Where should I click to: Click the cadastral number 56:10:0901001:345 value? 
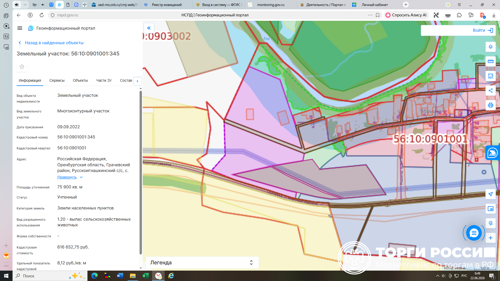(x=76, y=137)
